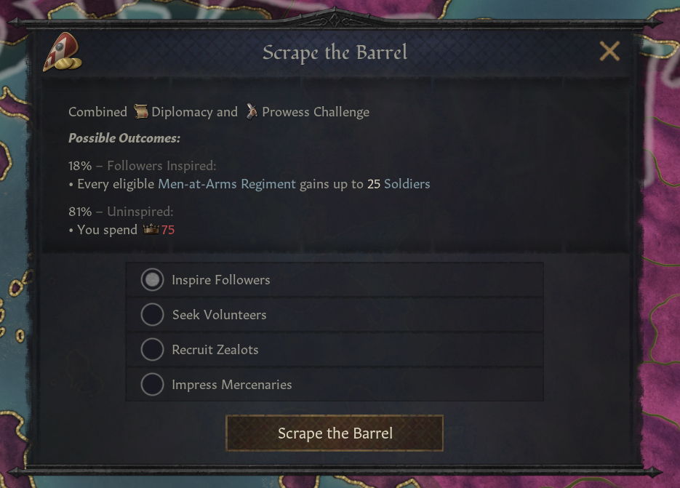
Task: Close the Scrape the Barrel window
Action: [x=609, y=52]
